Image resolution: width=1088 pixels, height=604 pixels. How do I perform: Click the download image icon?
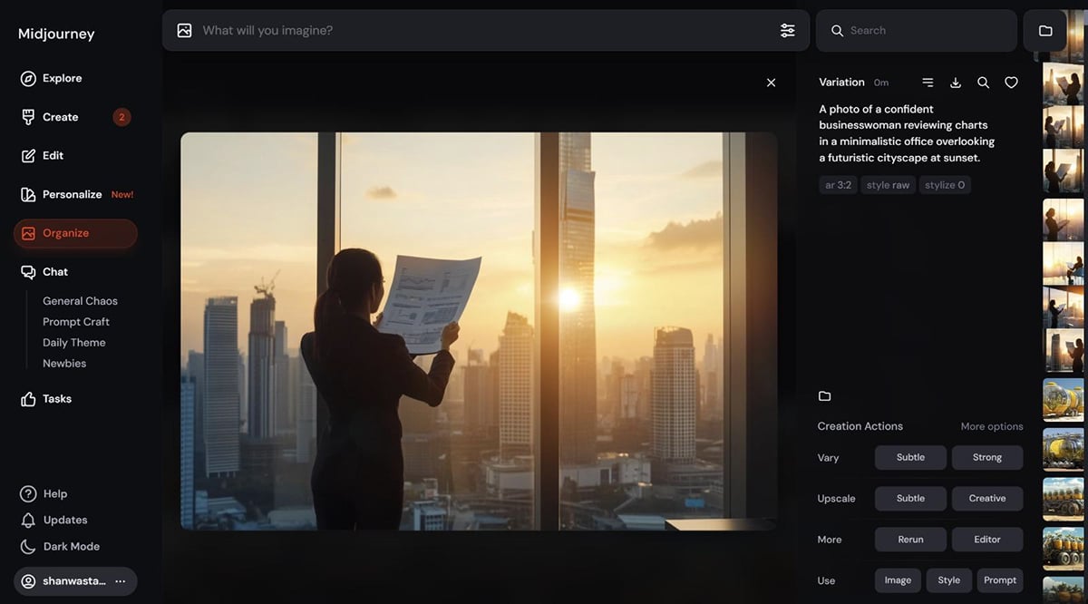click(x=955, y=83)
